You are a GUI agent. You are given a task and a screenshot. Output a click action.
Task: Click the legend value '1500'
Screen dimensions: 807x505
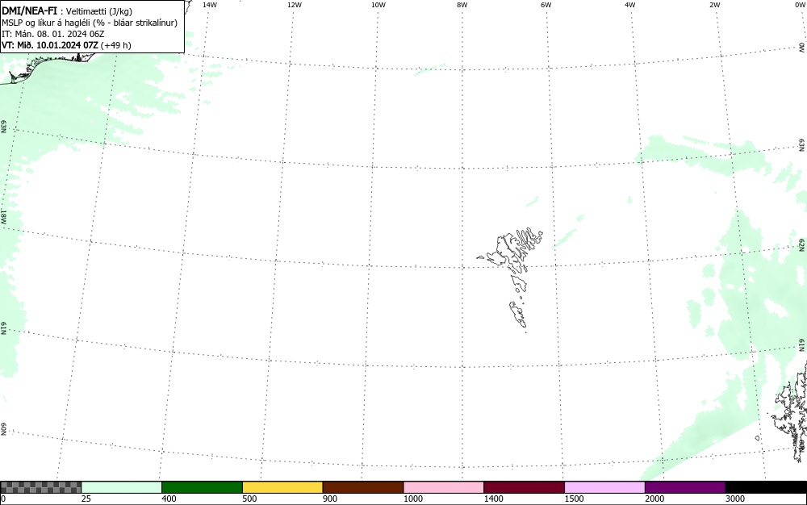tap(574, 499)
